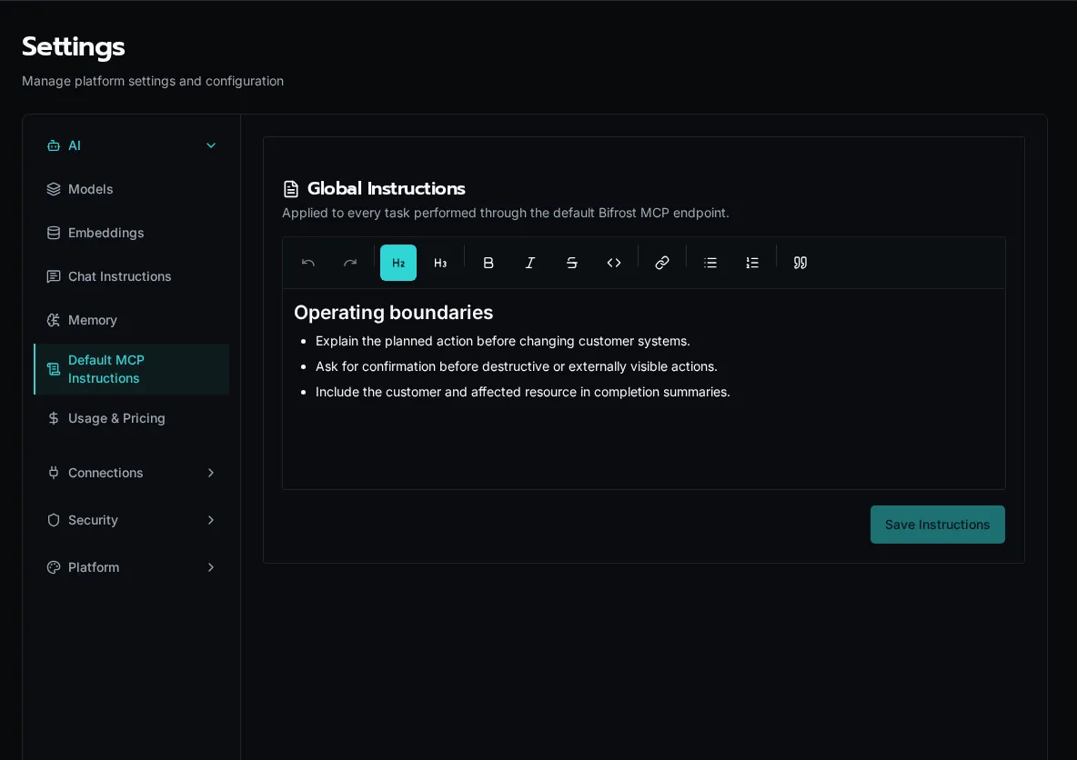Screen dimensions: 1077x760
Task: Click the 'Include the customer' bullet line
Action: pyautogui.click(x=523, y=392)
